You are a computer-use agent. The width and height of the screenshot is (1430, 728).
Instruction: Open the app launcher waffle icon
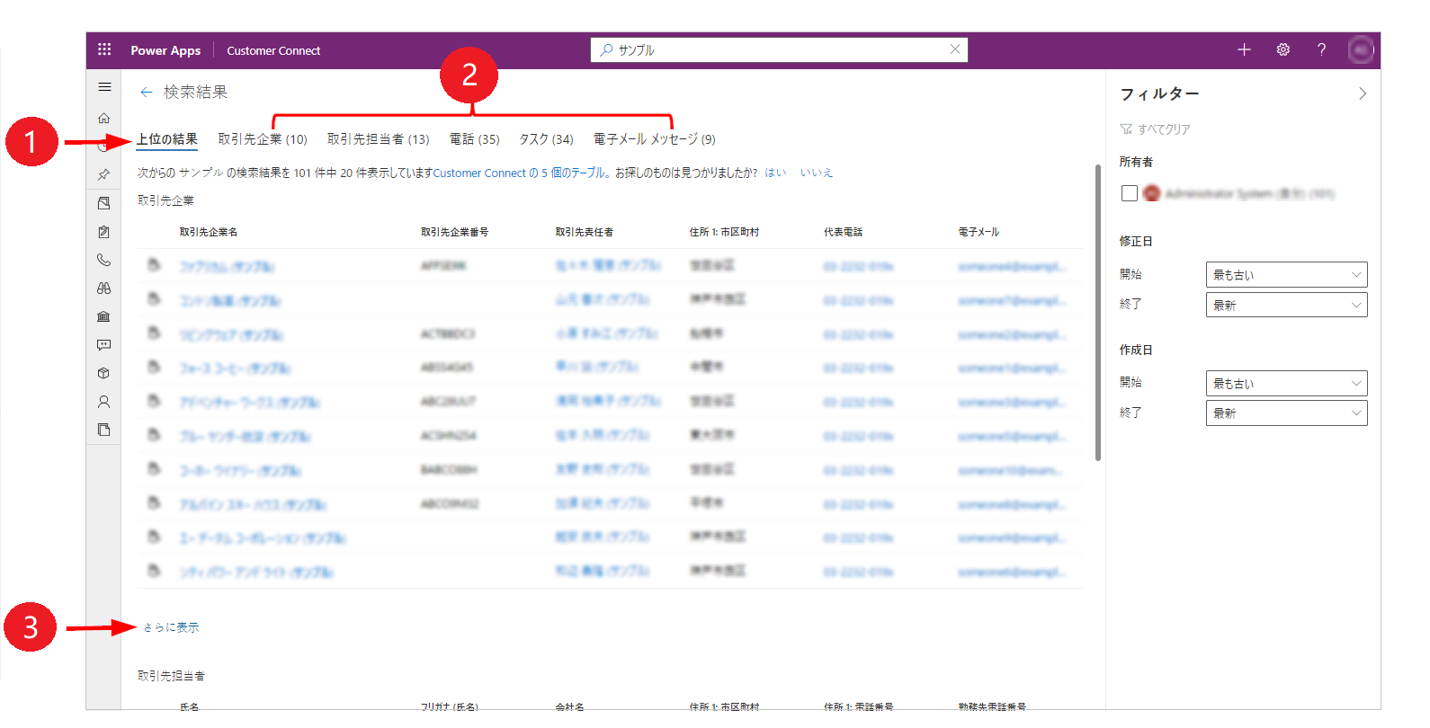point(104,49)
